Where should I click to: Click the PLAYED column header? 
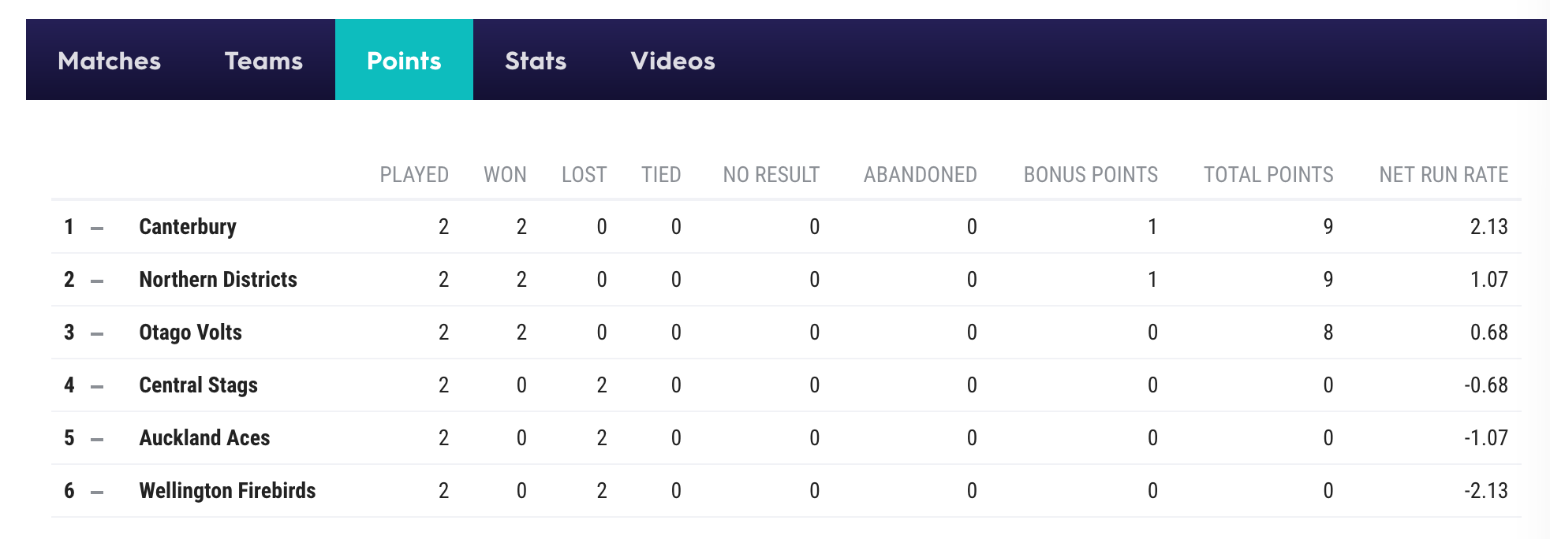(414, 175)
